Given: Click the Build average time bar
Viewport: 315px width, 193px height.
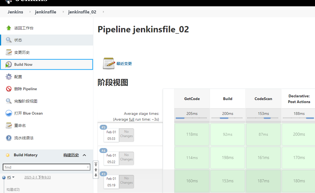Looking at the screenshot, I should [x=227, y=118].
